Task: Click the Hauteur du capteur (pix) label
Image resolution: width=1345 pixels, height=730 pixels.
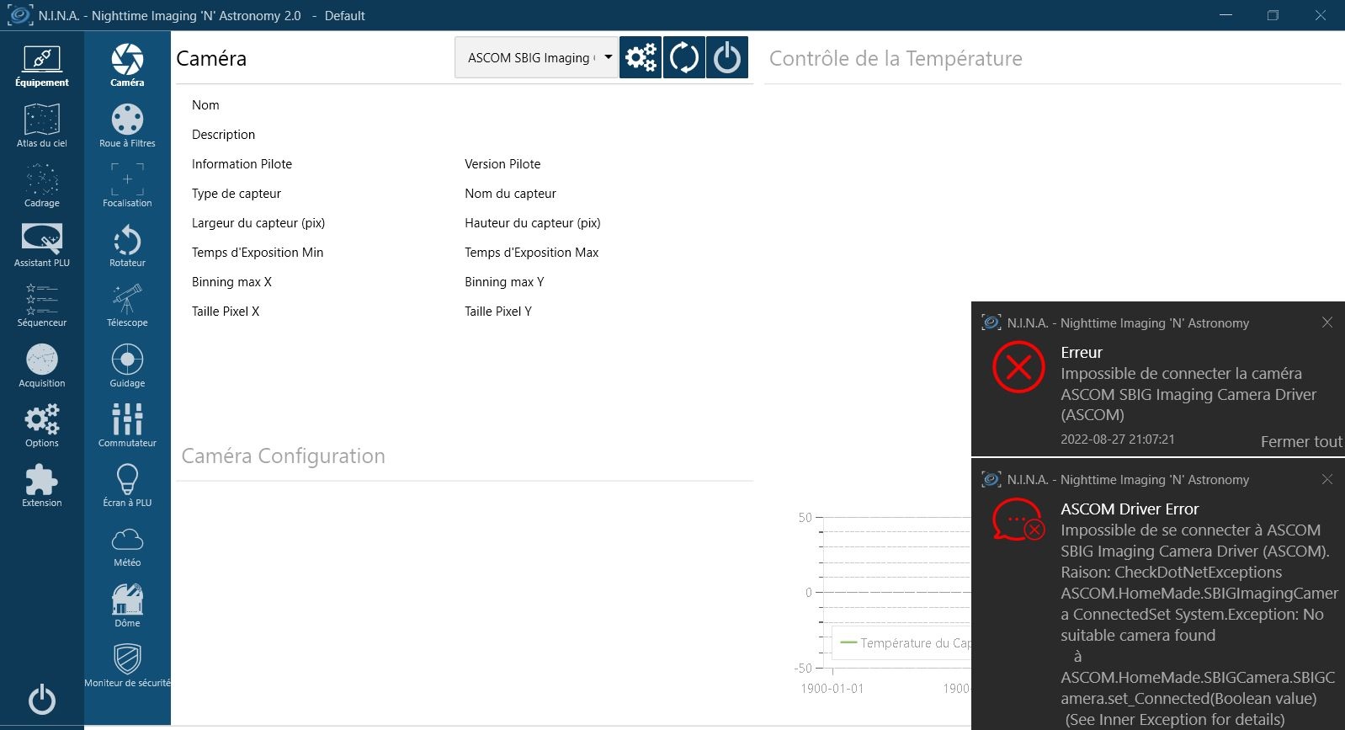Action: click(x=533, y=223)
